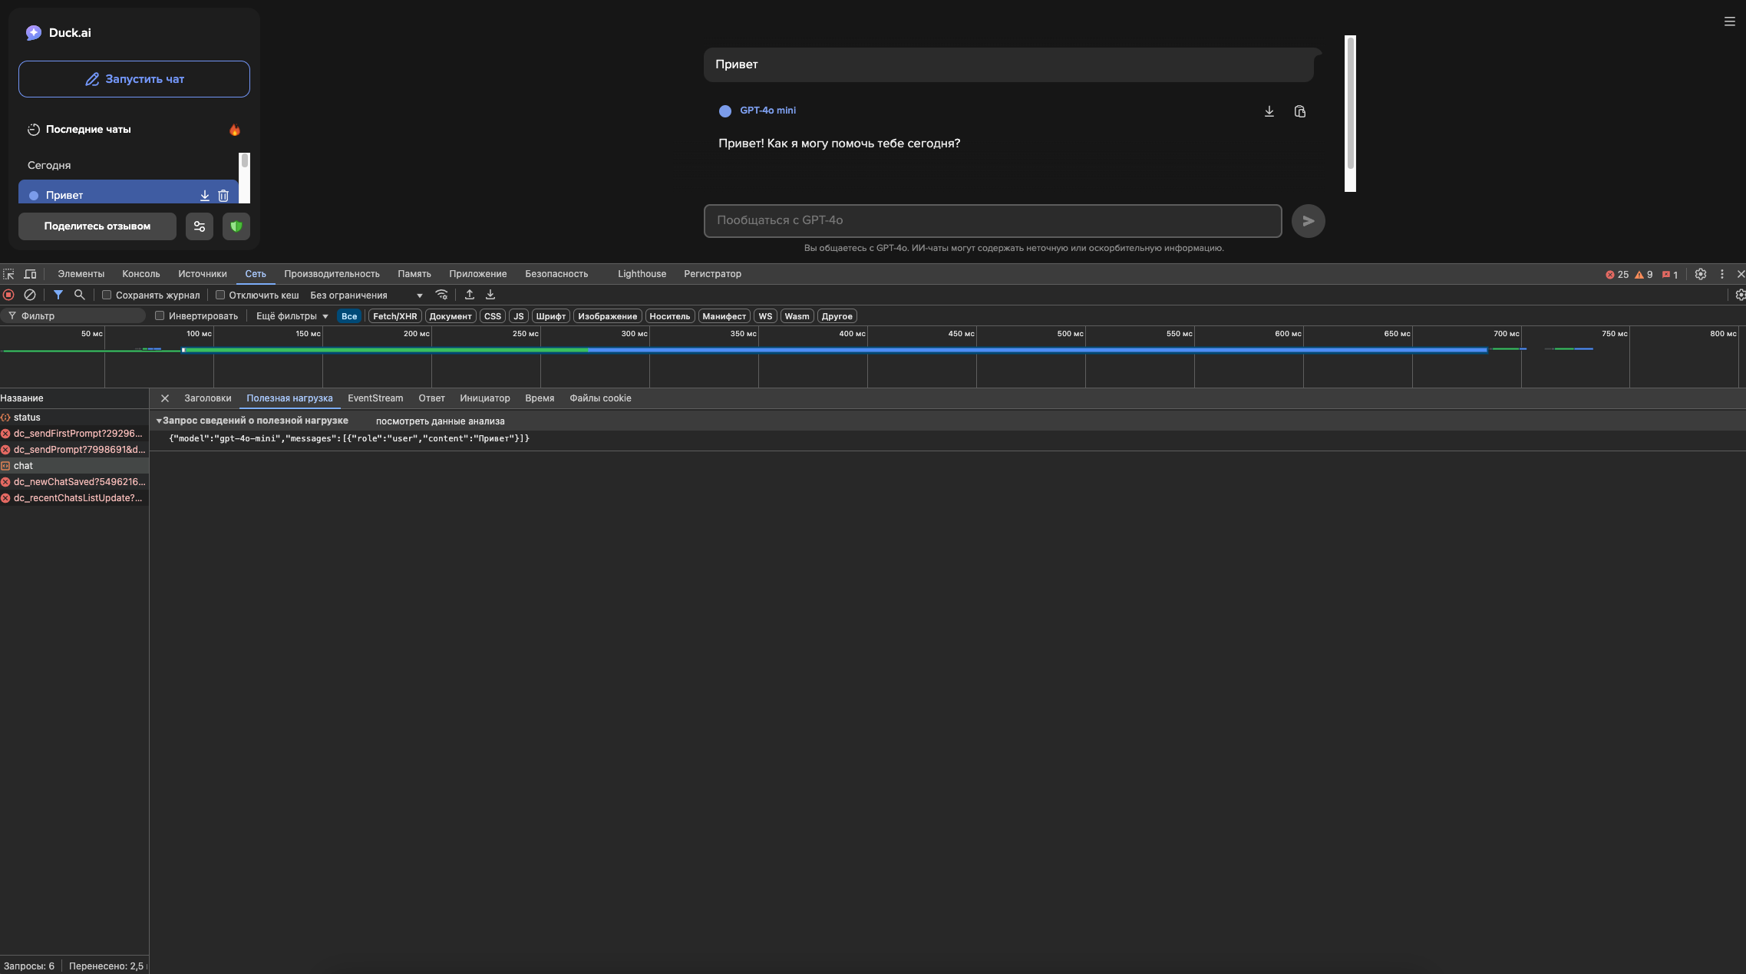This screenshot has height=974, width=1746.
Task: Toggle the Все filter chip
Action: pyautogui.click(x=349, y=316)
